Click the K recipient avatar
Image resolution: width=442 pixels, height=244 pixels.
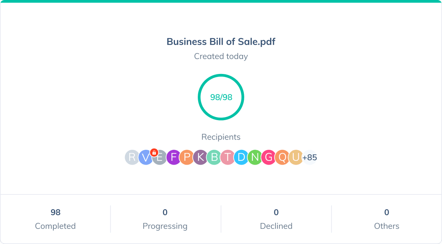pos(200,157)
